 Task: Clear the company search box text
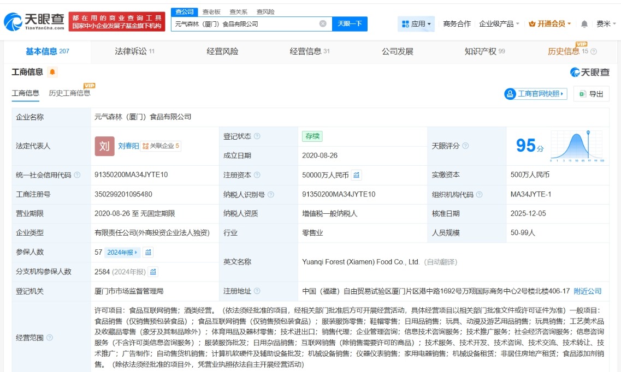(x=323, y=23)
